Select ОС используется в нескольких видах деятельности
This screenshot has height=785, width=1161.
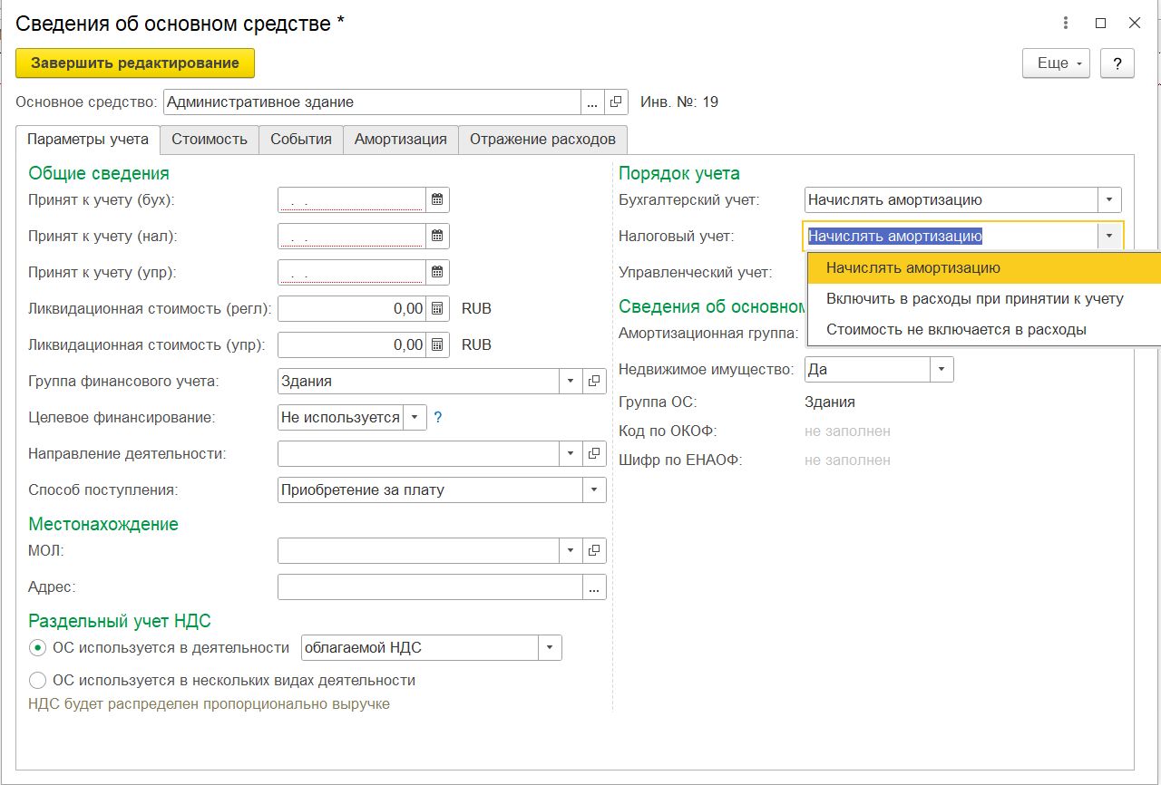point(37,680)
